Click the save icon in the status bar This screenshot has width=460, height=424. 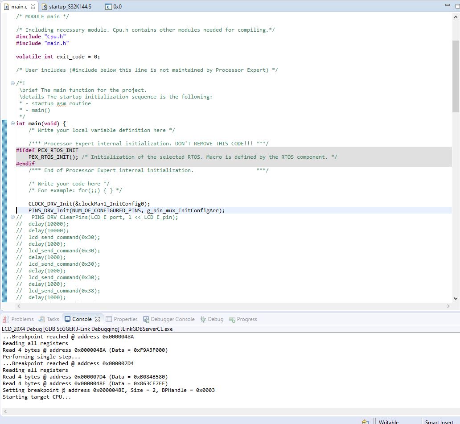(x=366, y=421)
